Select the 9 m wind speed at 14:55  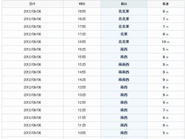(x=165, y=72)
